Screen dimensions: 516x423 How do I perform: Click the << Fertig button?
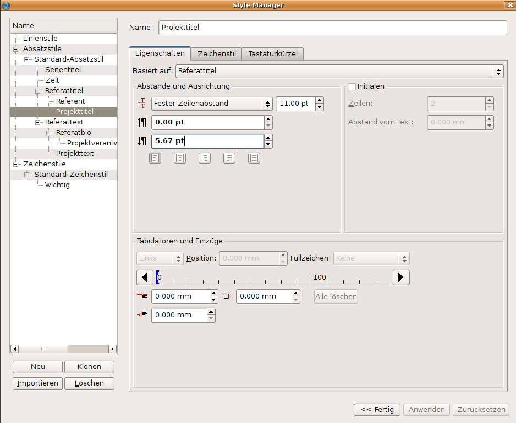tap(377, 410)
